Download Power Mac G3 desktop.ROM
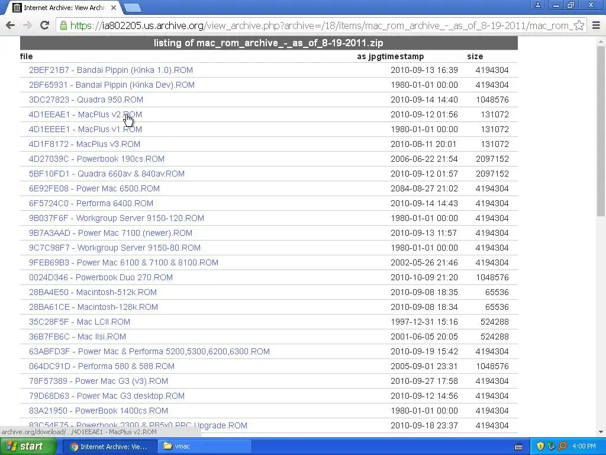This screenshot has width=606, height=455. click(107, 396)
